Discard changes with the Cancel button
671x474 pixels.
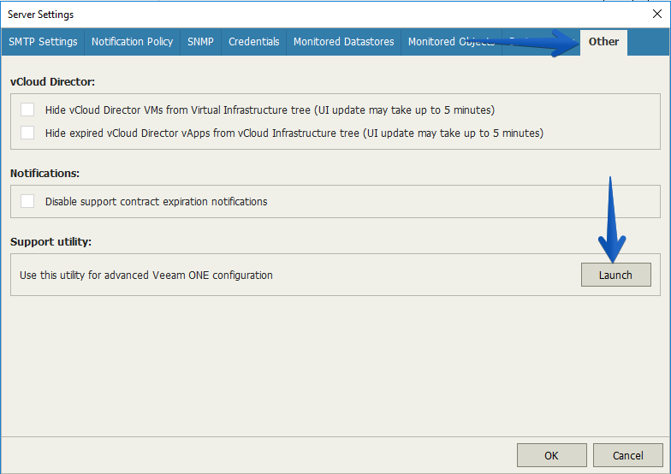628,455
